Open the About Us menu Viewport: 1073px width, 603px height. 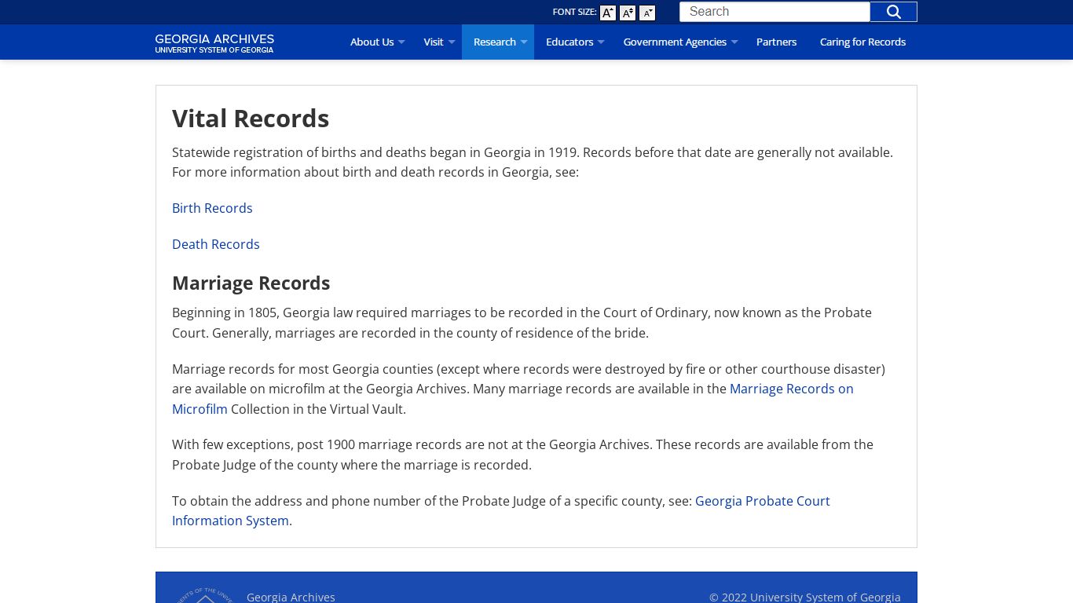(372, 42)
